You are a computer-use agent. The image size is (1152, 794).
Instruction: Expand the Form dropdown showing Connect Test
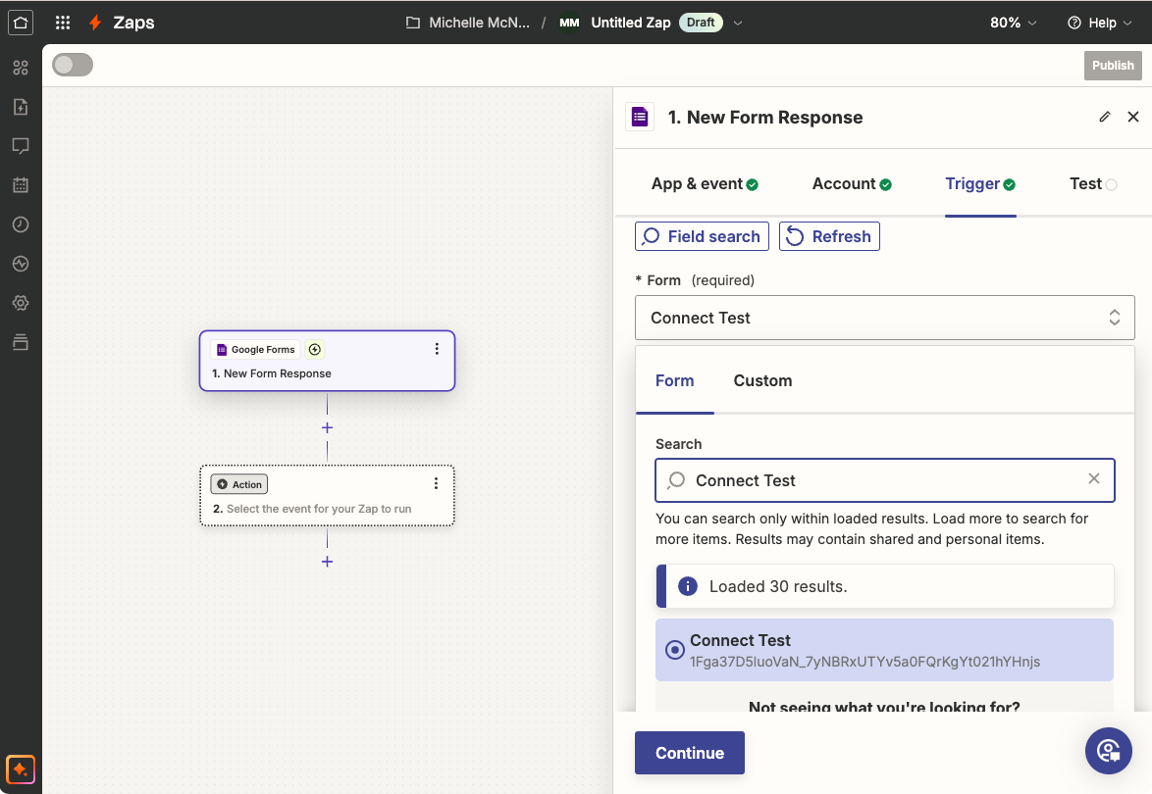click(884, 318)
